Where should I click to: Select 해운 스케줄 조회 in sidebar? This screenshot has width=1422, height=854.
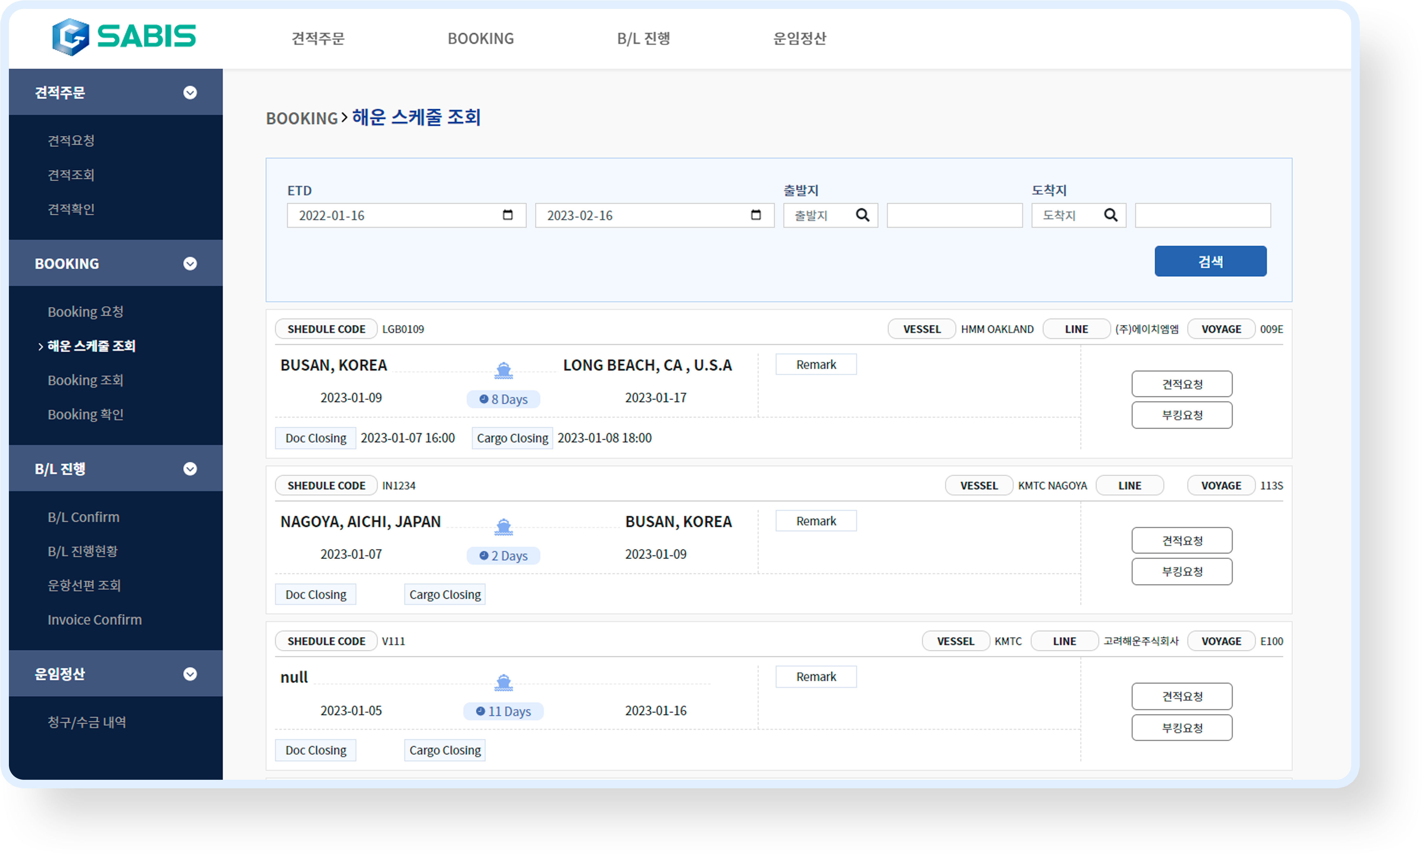click(x=91, y=346)
